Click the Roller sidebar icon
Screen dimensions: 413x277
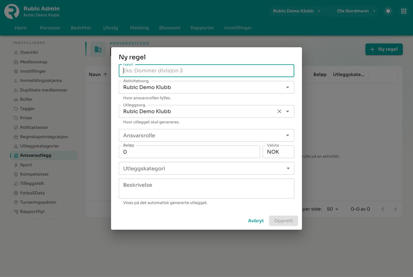(x=16, y=100)
